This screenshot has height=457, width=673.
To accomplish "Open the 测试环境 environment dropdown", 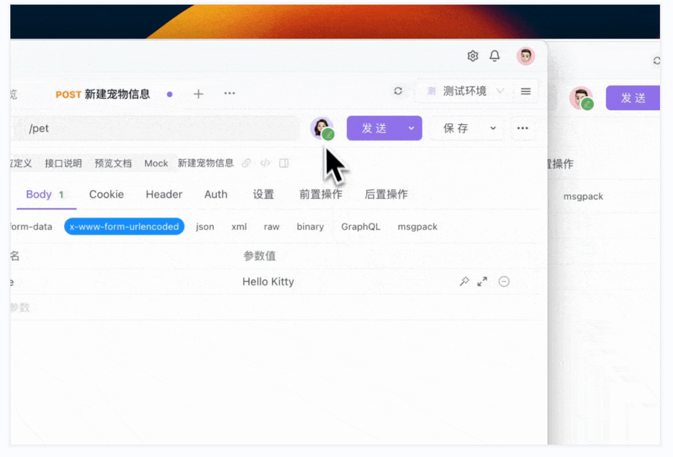I will (x=463, y=91).
